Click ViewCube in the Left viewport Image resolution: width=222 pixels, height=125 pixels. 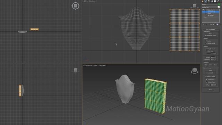(x=76, y=70)
